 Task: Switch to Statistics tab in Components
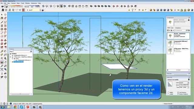[x=178, y=28]
